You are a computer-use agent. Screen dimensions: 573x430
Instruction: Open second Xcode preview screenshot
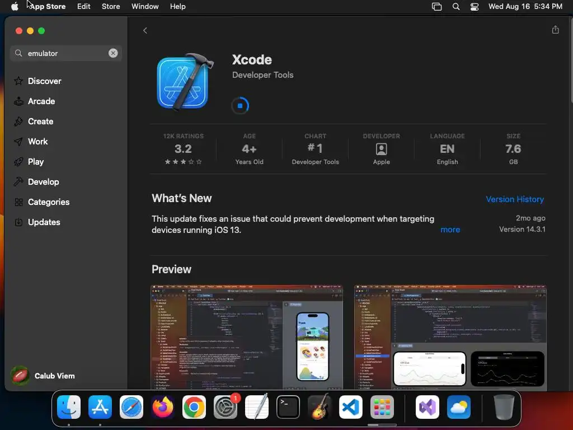450,337
